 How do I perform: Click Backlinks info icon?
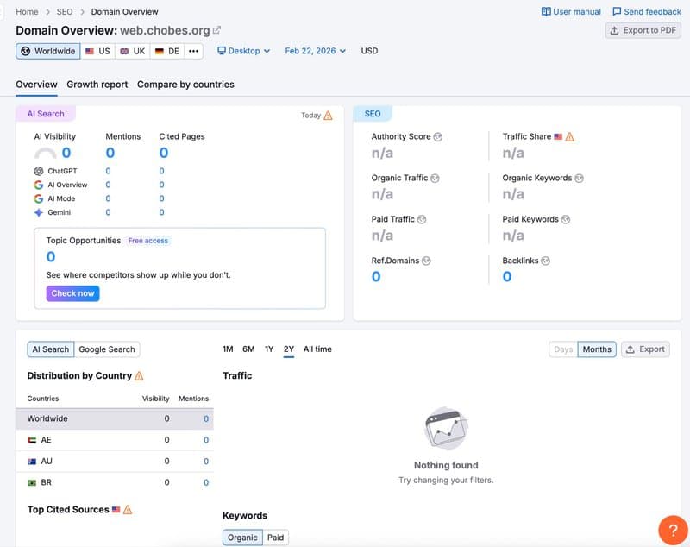coord(545,261)
